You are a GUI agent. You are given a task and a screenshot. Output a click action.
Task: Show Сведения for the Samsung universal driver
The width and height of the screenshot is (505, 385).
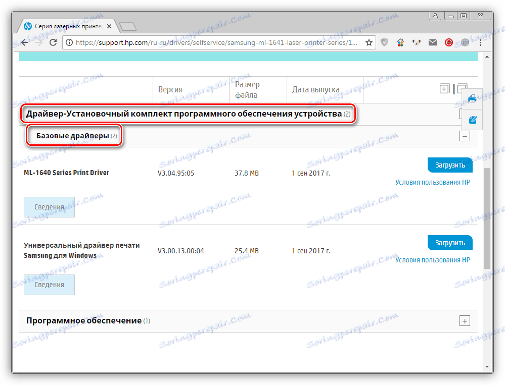point(49,285)
